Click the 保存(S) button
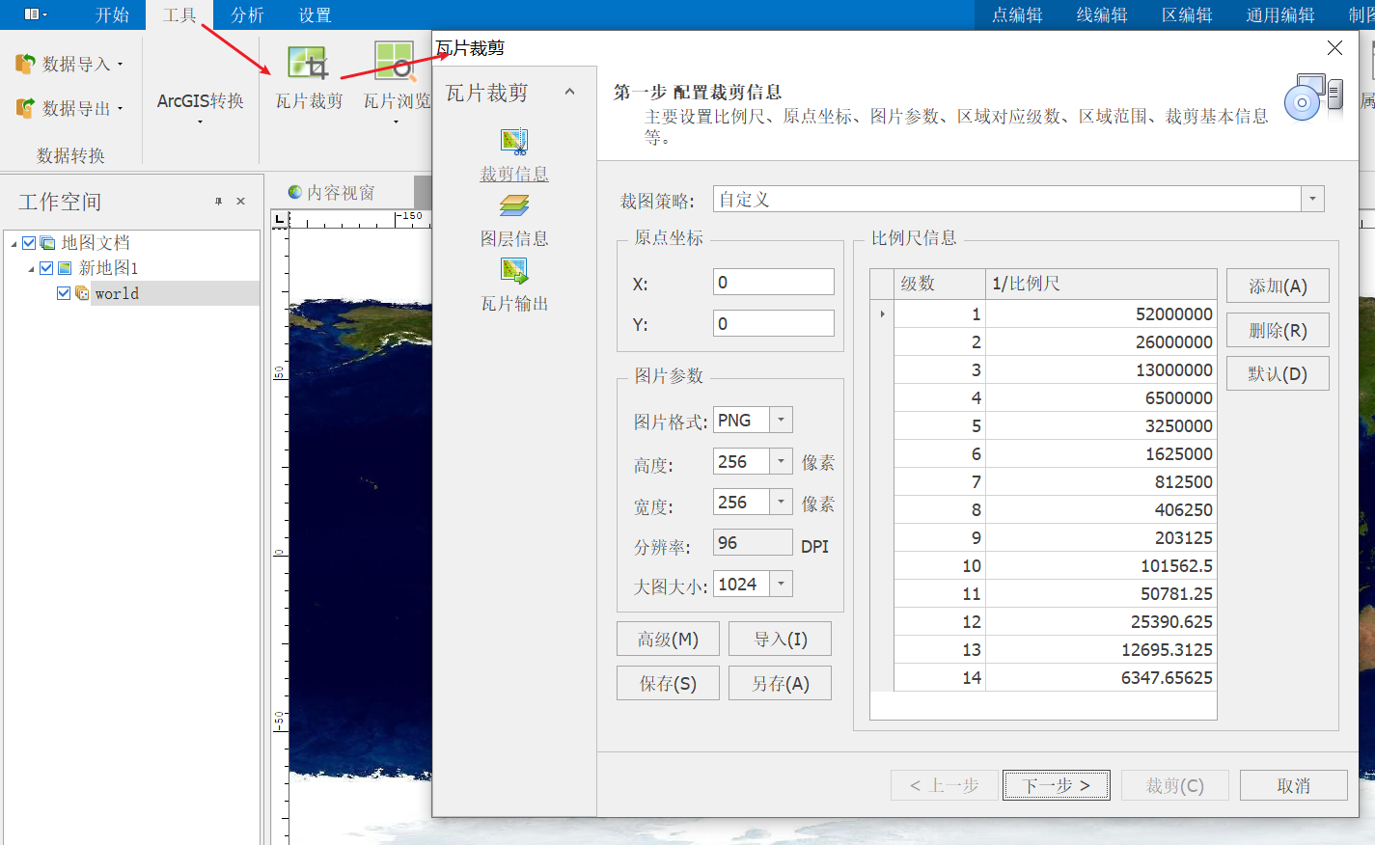Viewport: 1375px width, 845px height. (668, 683)
